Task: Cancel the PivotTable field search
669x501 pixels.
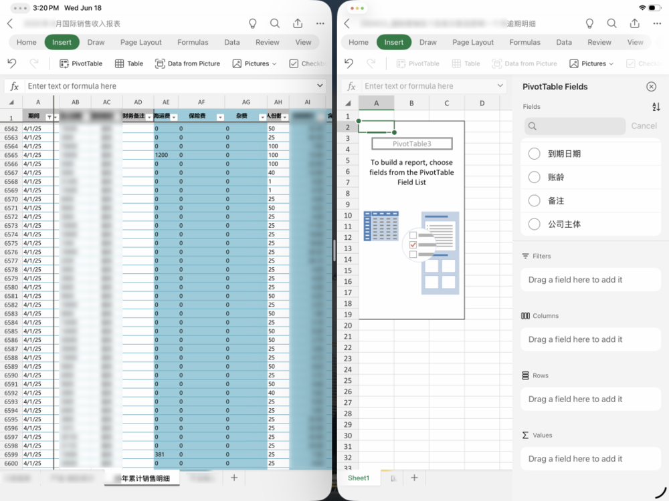Action: pyautogui.click(x=644, y=126)
